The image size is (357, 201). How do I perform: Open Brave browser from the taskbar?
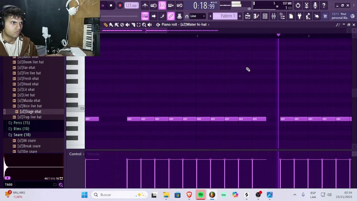tap(189, 195)
